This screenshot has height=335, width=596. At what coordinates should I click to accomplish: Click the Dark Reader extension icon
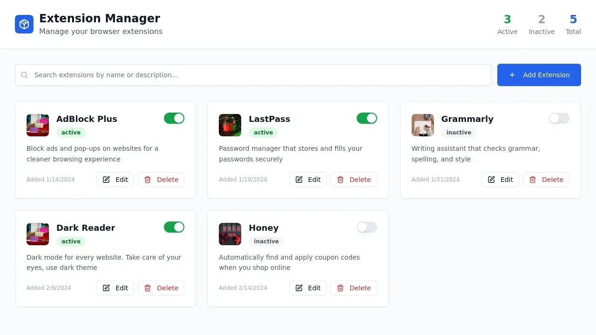coord(37,234)
